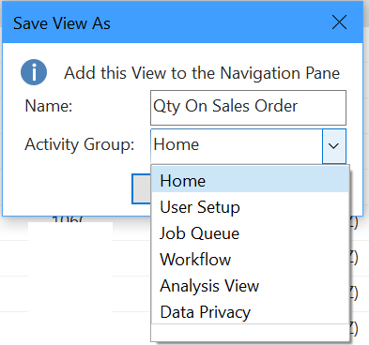This screenshot has width=369, height=345.
Task: Click the Name: label
Action: (x=49, y=106)
